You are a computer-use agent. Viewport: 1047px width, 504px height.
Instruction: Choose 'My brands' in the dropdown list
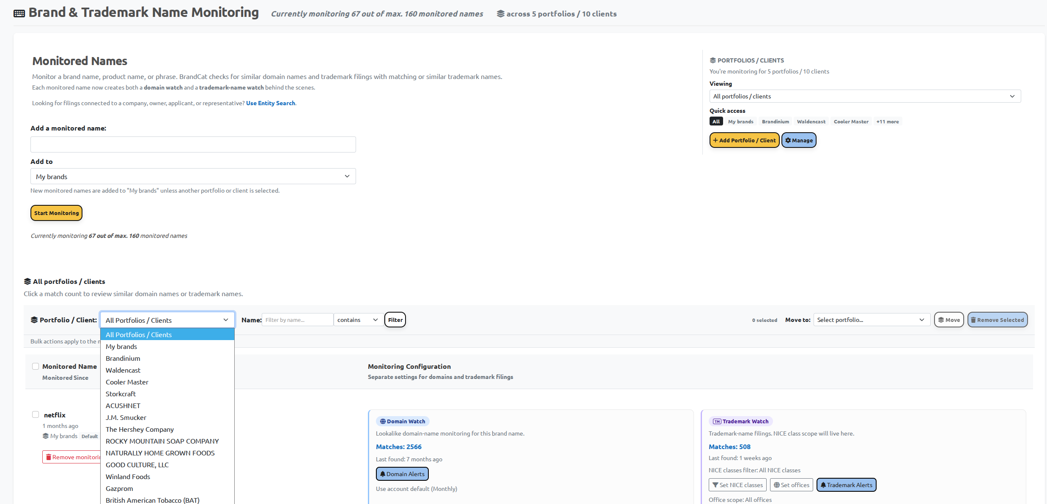pos(167,346)
